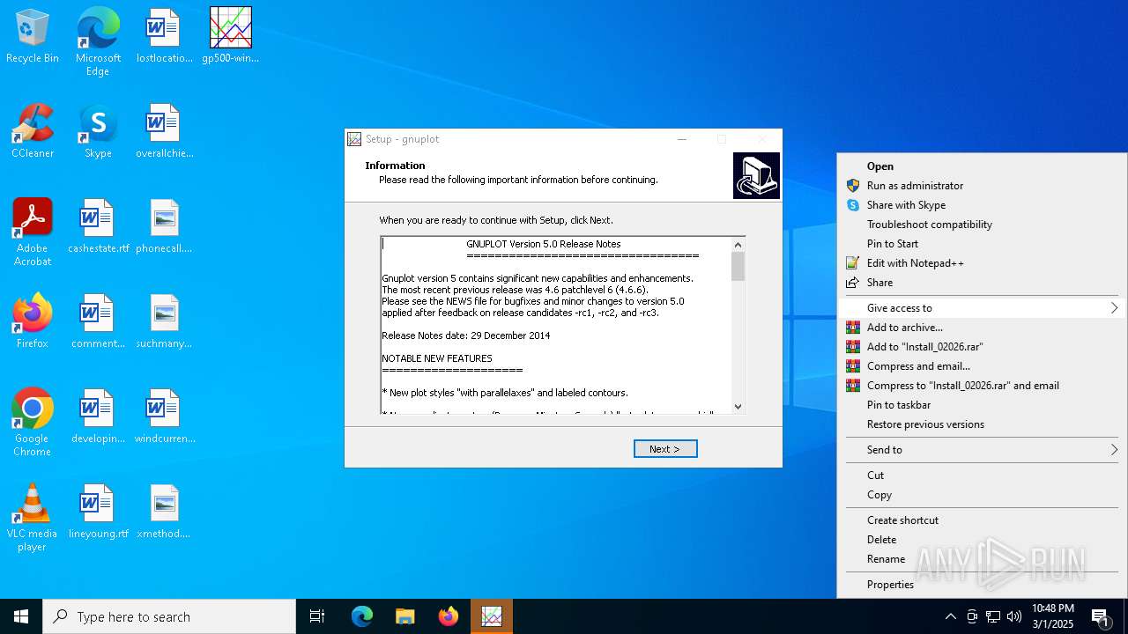Open Skype desktop shortcut

(x=98, y=131)
